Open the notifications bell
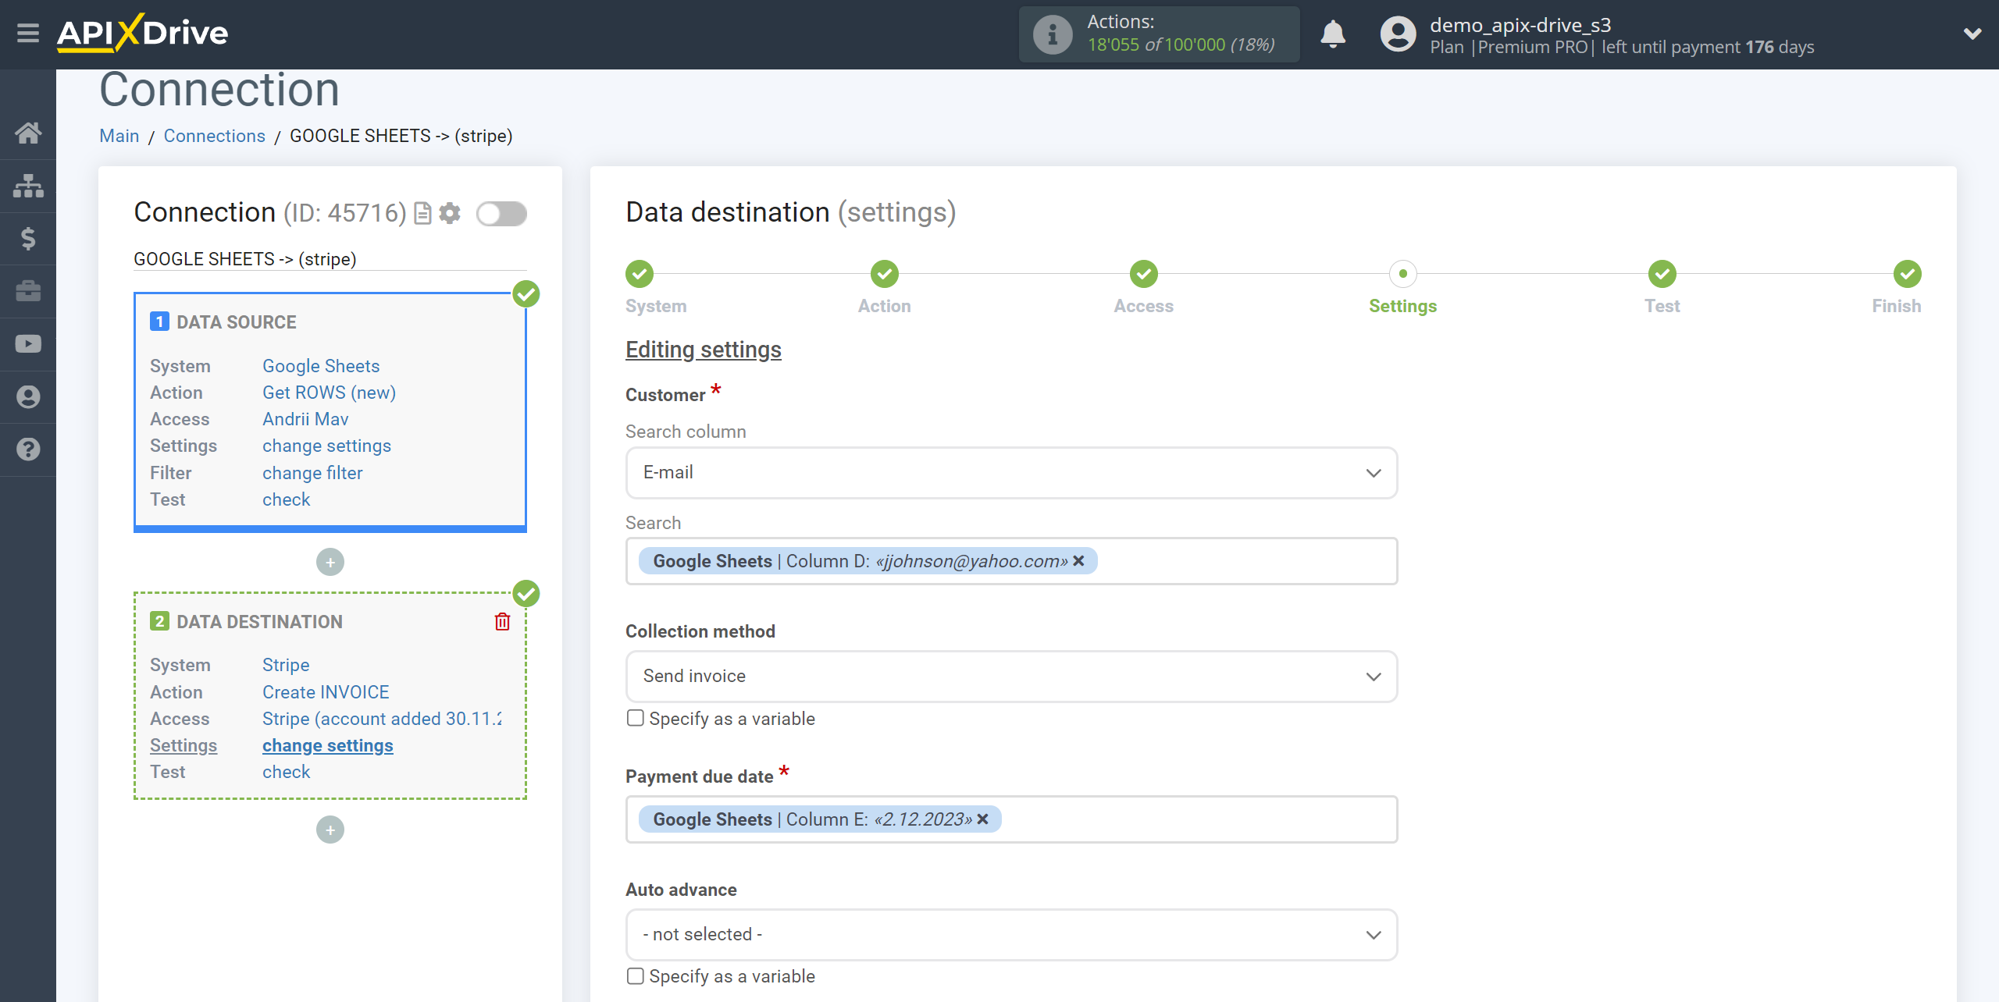Image resolution: width=1999 pixels, height=1002 pixels. (1333, 34)
